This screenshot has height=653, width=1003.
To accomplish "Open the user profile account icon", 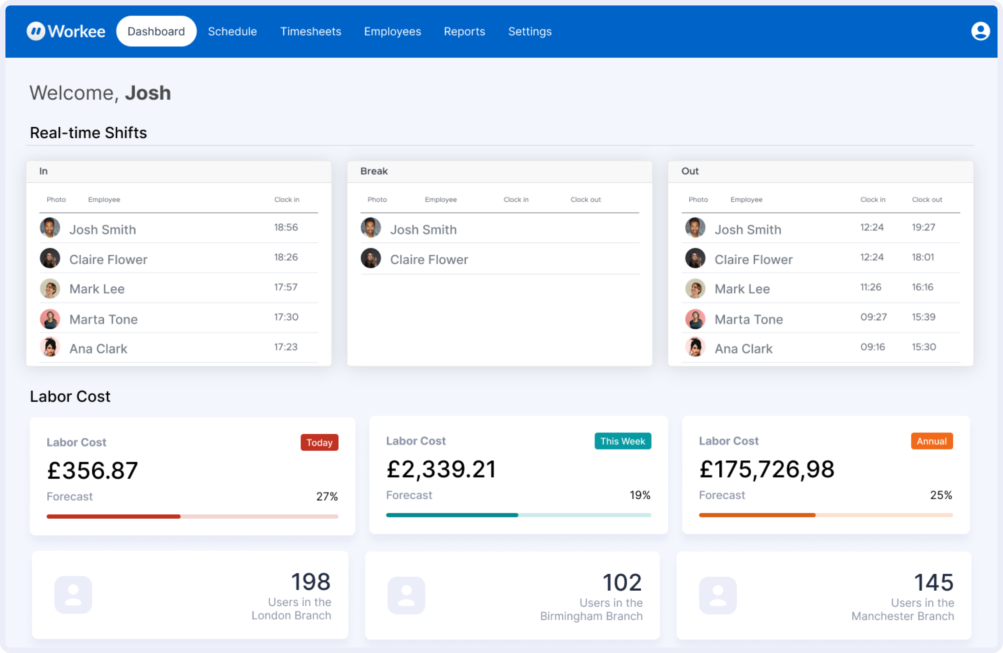I will point(980,31).
